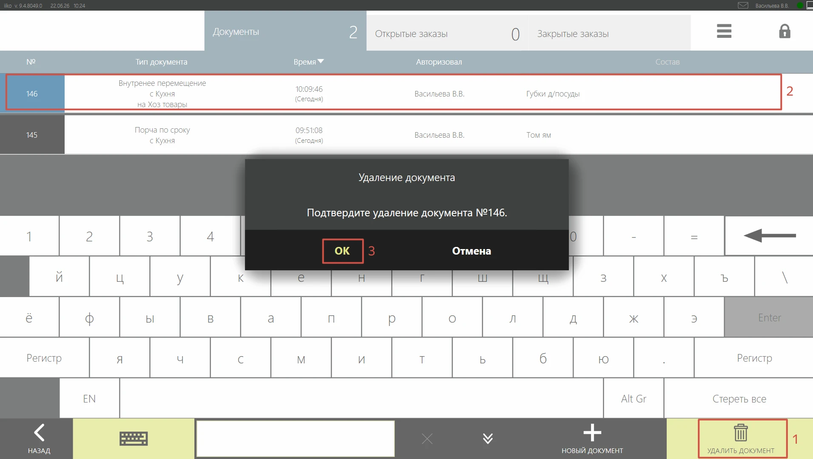Open the mail envelope icon in the top bar
813x459 pixels.
(743, 6)
